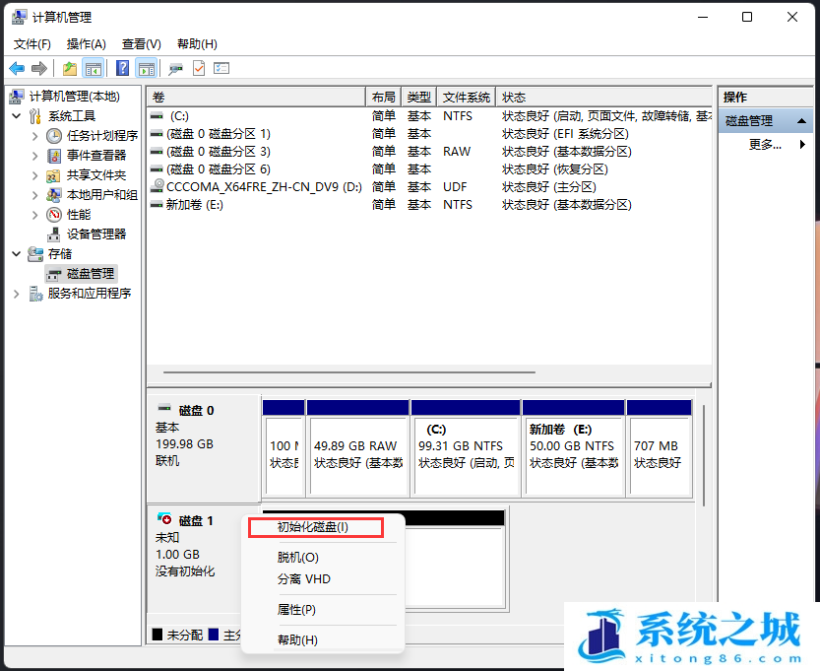Click the Back arrow toolbar icon
820x671 pixels.
tap(17, 68)
